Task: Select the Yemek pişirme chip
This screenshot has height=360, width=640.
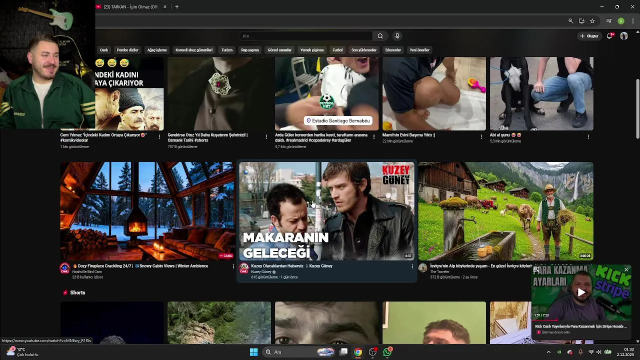Action: tap(312, 50)
